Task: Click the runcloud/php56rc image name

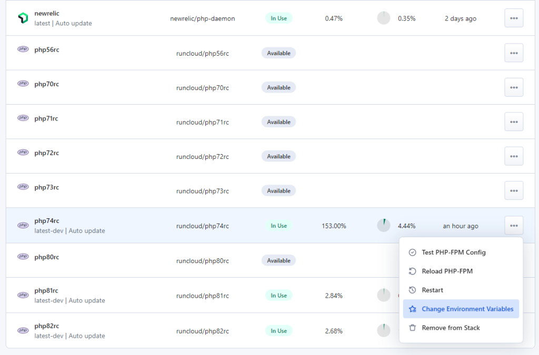Action: 203,53
